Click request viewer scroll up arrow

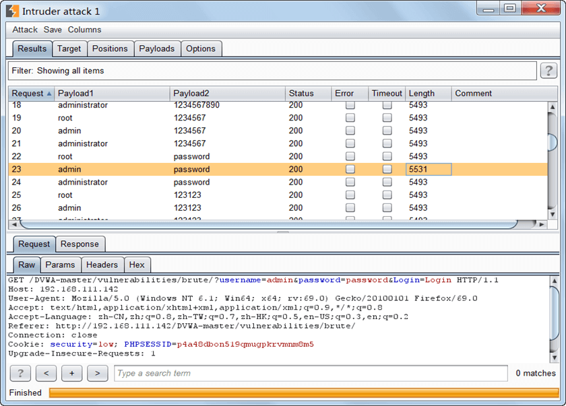pos(555,281)
